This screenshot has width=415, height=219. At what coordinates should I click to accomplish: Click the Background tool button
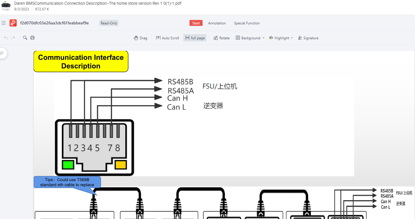tap(248, 38)
